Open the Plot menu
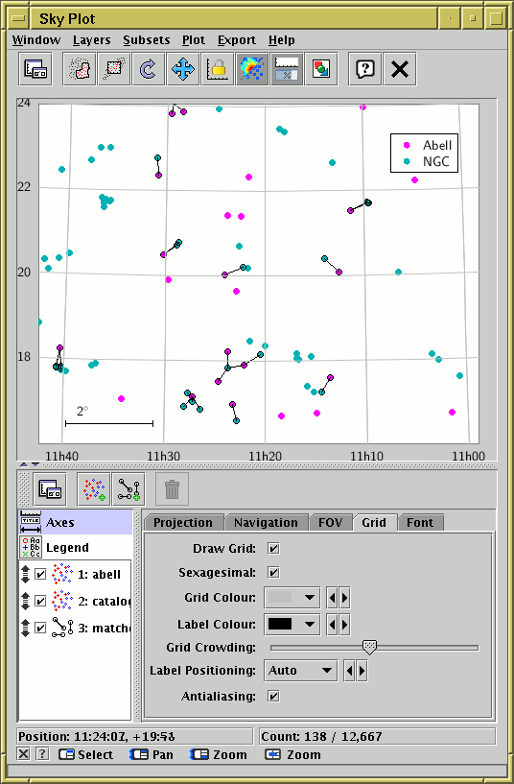Image resolution: width=514 pixels, height=784 pixels. pyautogui.click(x=194, y=40)
